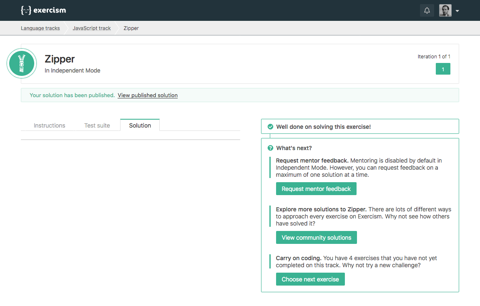Navigate to the JavaScript track breadcrumb

91,28
